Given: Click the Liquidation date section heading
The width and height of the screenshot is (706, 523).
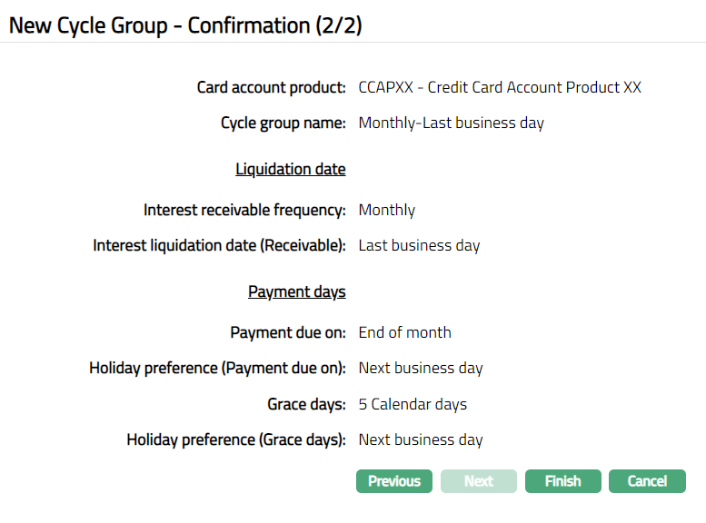Looking at the screenshot, I should point(290,169).
